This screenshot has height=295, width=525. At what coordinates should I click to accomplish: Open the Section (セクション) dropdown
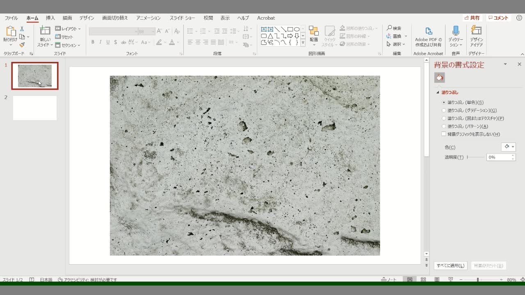(x=68, y=45)
